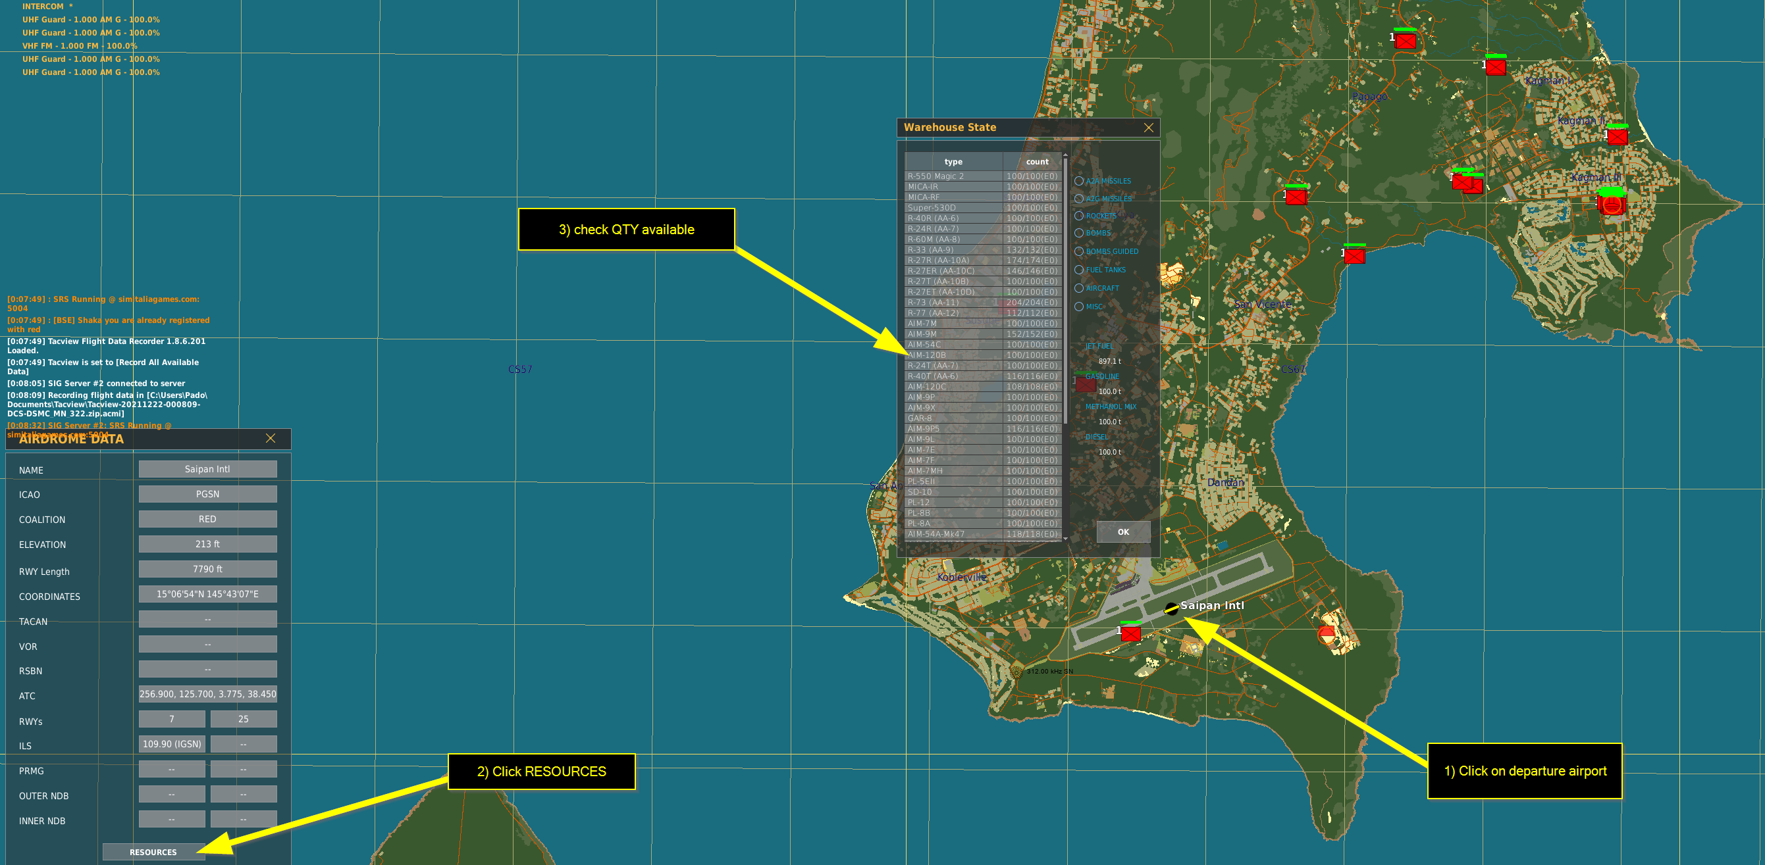This screenshot has height=865, width=1765.
Task: Click the runway 25 field in RWYs row
Action: [243, 719]
